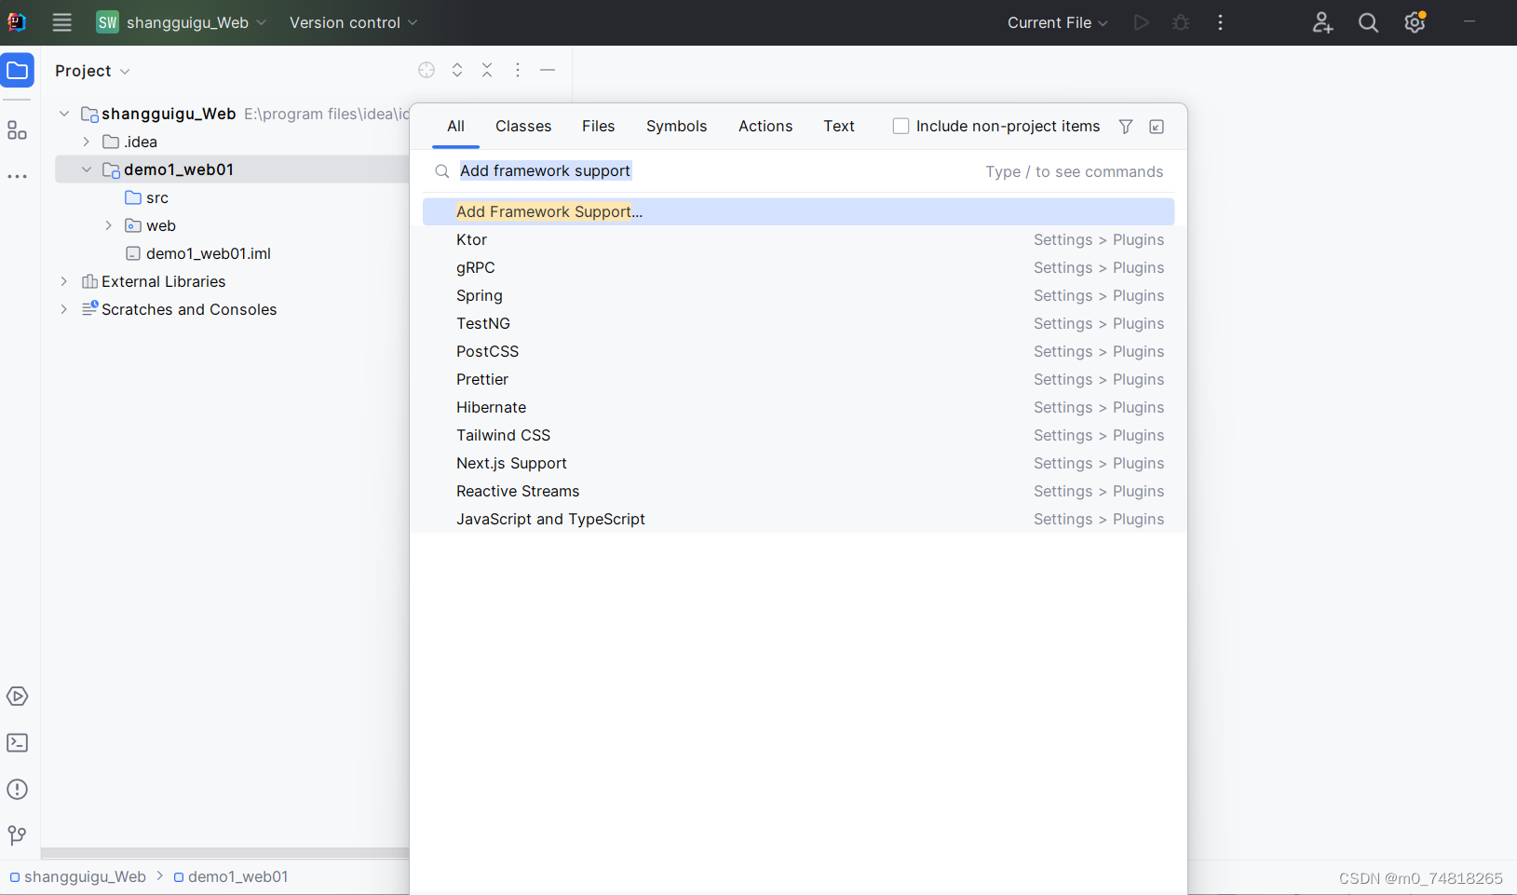
Task: Debug the current file
Action: [x=1181, y=22]
